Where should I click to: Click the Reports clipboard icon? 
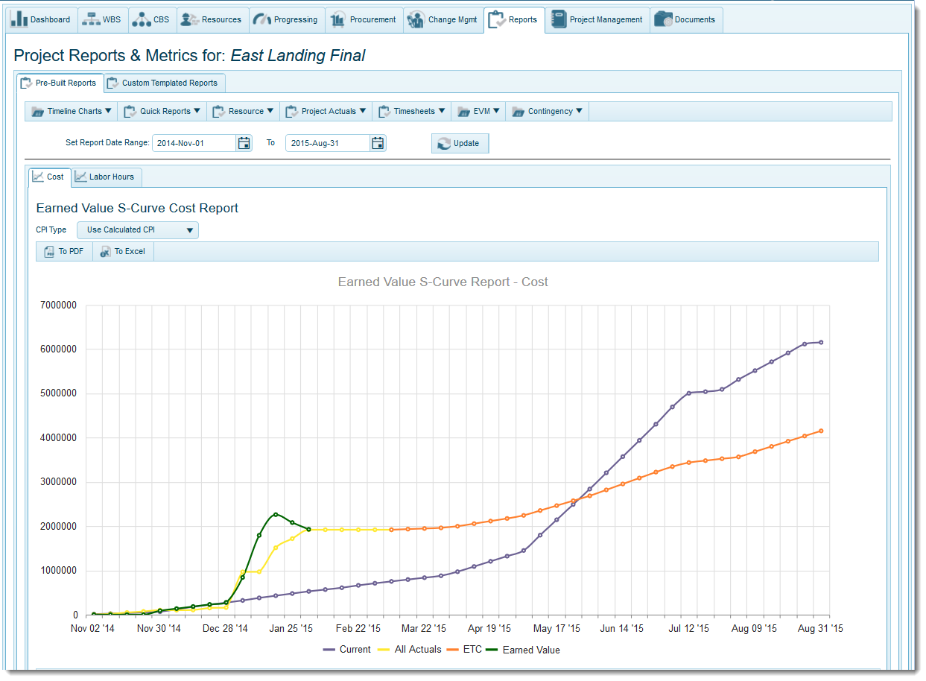(x=496, y=20)
